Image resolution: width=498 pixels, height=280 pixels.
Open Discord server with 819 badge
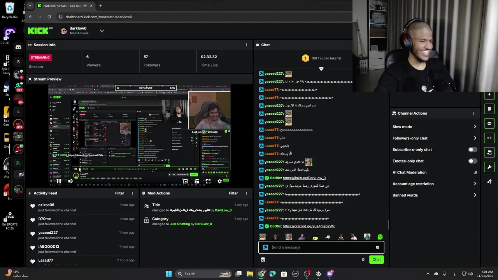pyautogui.click(x=18, y=125)
